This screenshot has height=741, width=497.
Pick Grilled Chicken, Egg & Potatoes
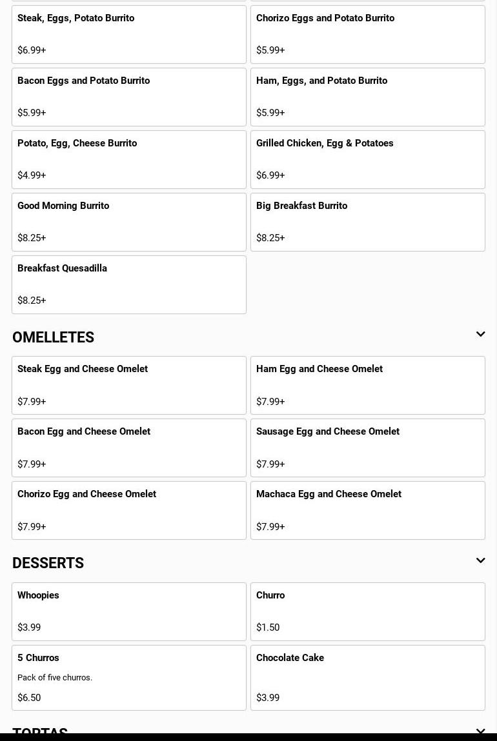click(368, 159)
